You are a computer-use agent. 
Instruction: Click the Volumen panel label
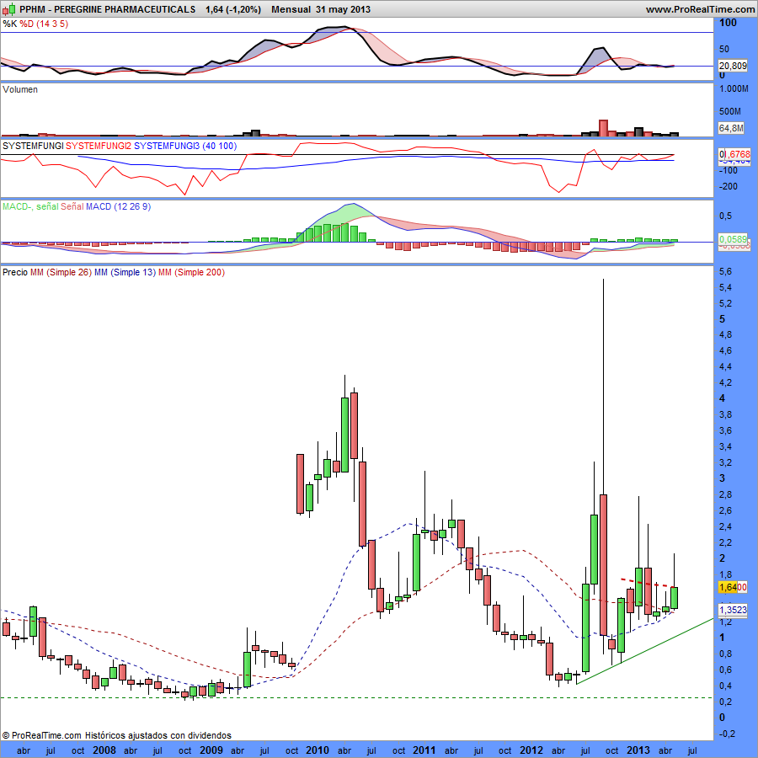coord(20,89)
